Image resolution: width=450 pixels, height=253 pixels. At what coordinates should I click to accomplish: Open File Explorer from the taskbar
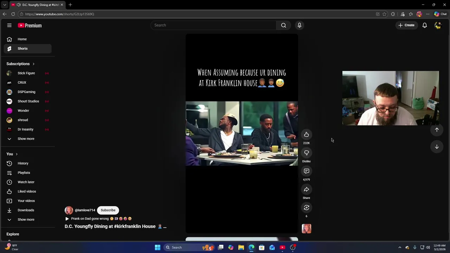(241, 247)
